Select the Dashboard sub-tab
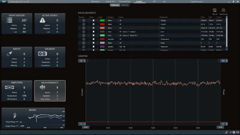The image size is (240, 135). pos(115,5)
